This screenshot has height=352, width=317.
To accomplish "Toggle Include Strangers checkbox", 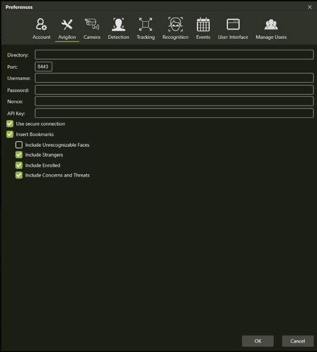I will point(19,155).
